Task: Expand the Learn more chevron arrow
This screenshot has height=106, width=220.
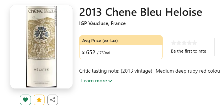Action: click(110, 81)
